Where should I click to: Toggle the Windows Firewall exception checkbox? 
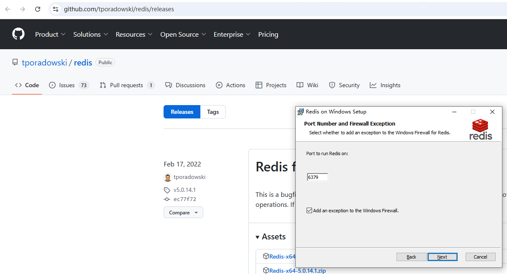click(x=310, y=211)
